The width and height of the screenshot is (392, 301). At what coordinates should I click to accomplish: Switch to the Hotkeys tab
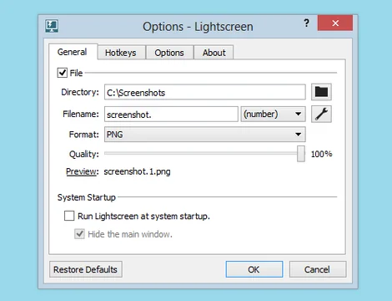[121, 53]
